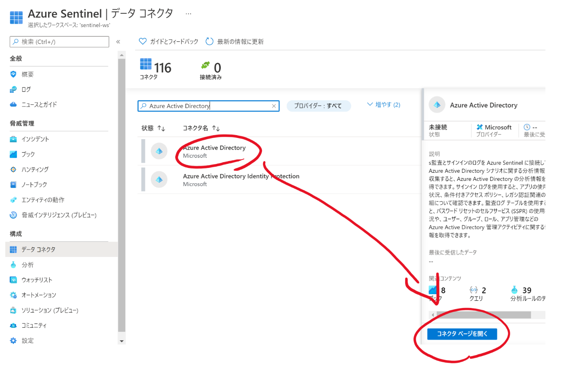Screen dimensions: 566x365
Task: Open the more options ellipsis in title
Action: 188,14
